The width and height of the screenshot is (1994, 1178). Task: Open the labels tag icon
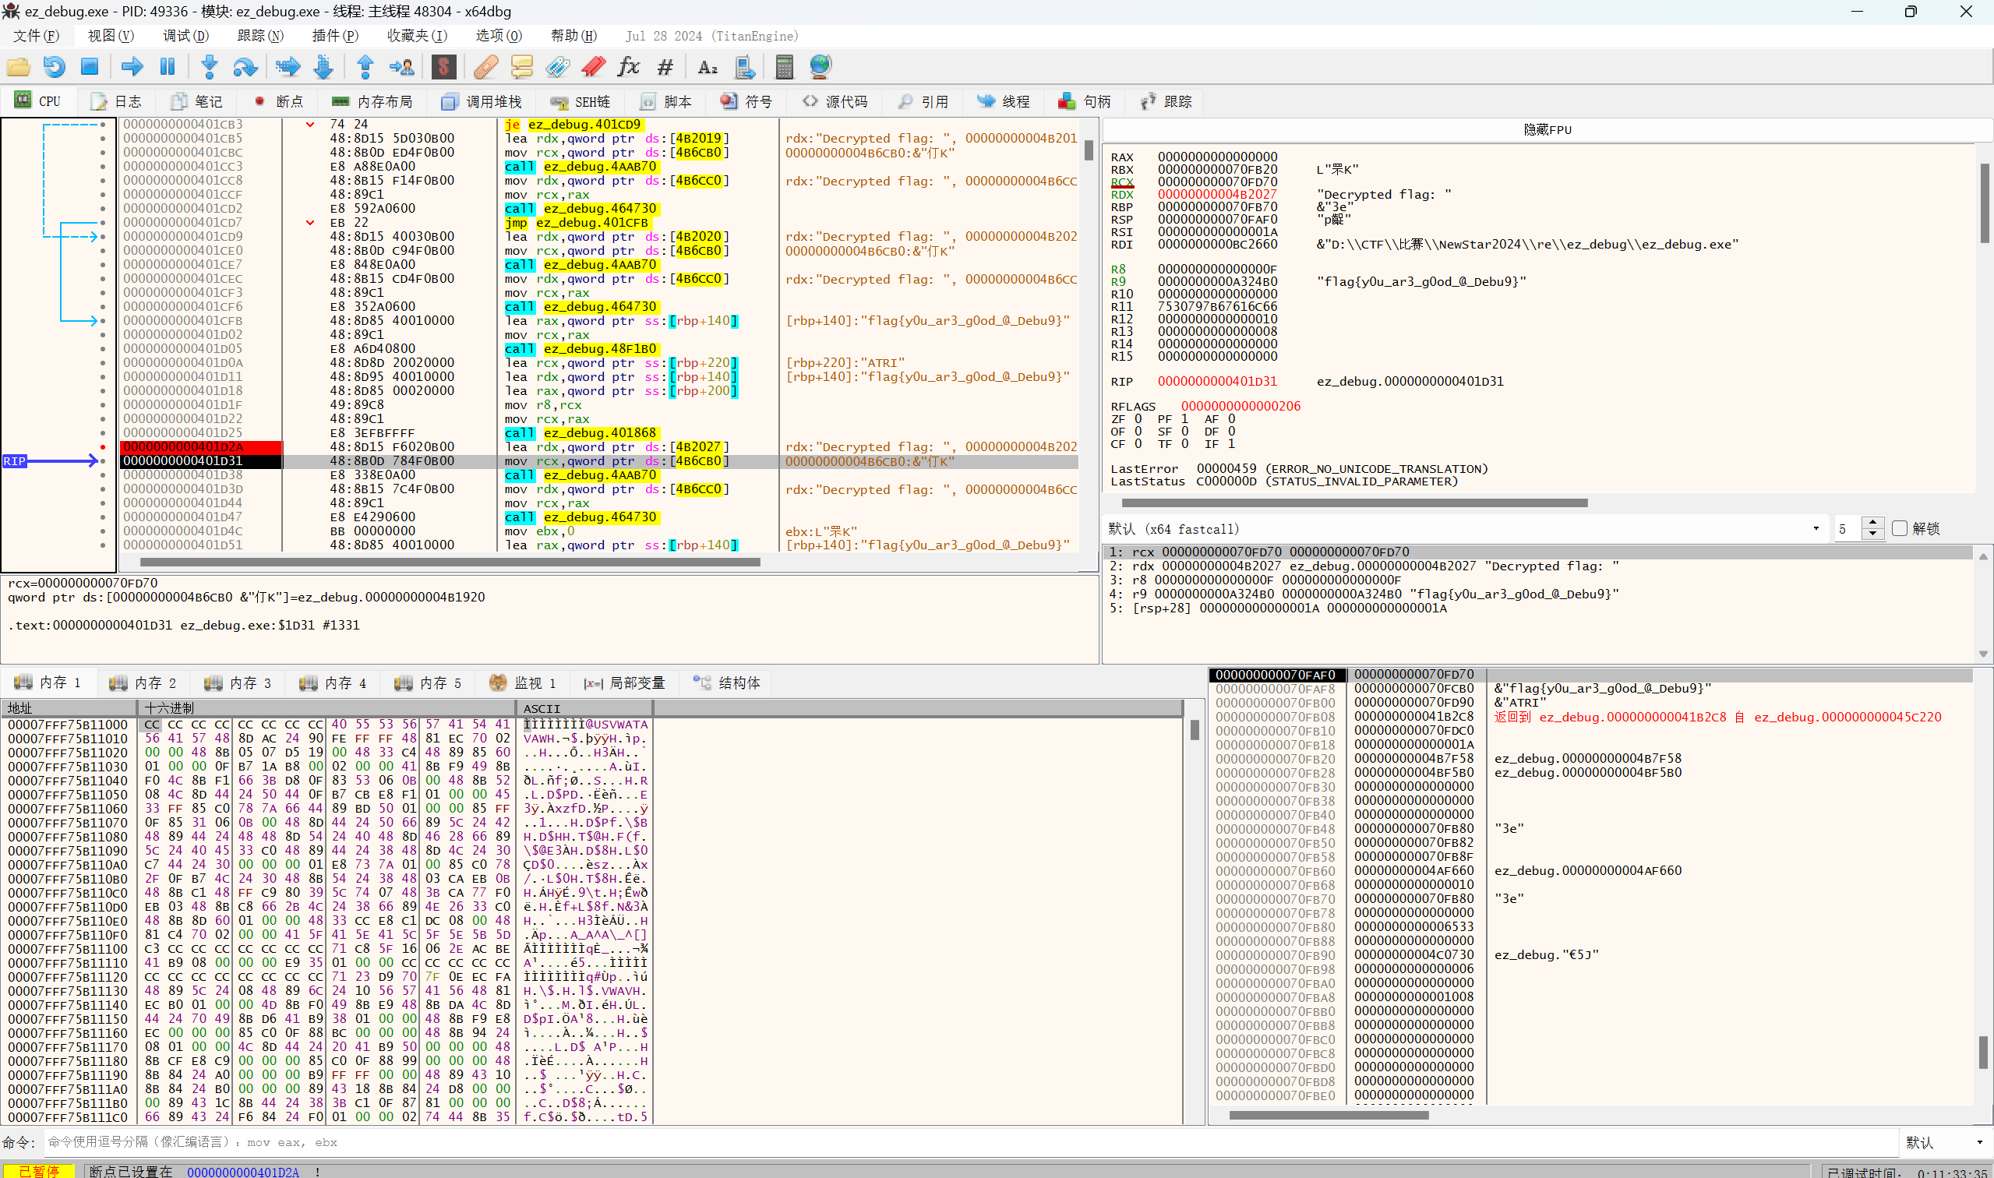(x=557, y=67)
